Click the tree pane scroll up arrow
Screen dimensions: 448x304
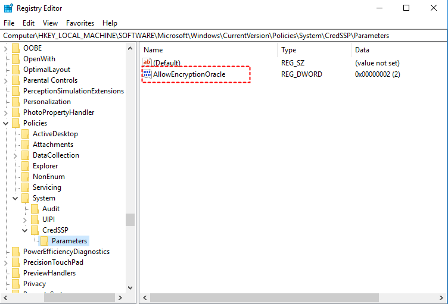(130, 48)
